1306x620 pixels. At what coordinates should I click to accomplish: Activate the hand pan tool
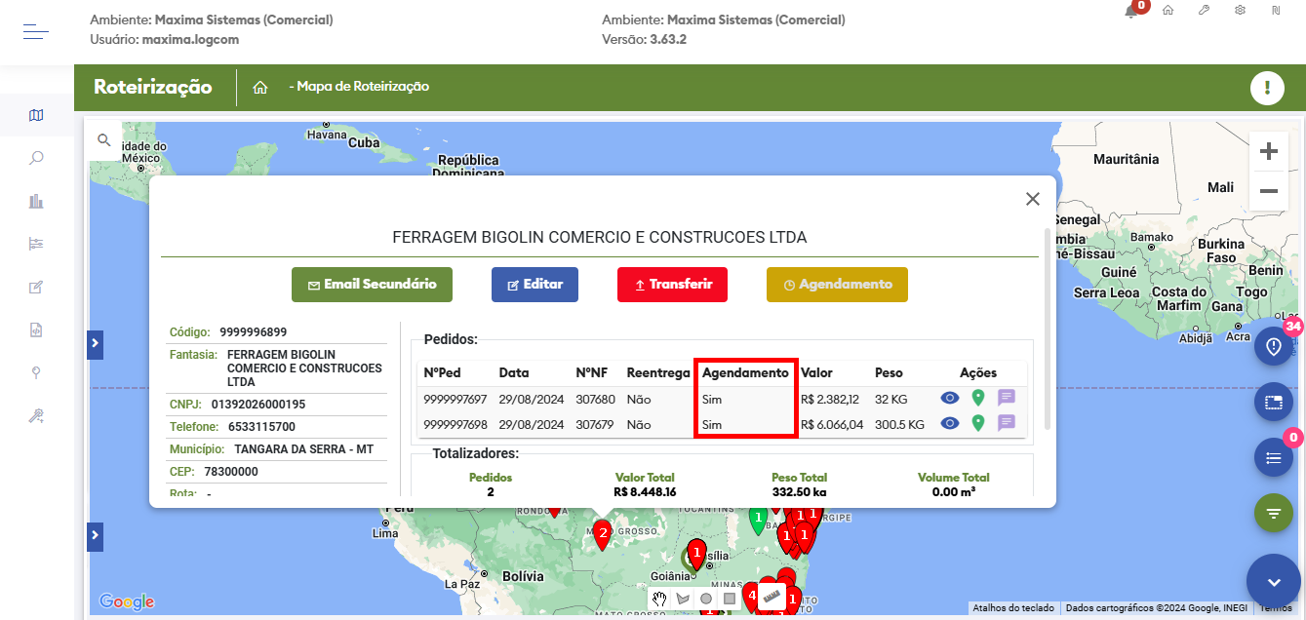660,598
